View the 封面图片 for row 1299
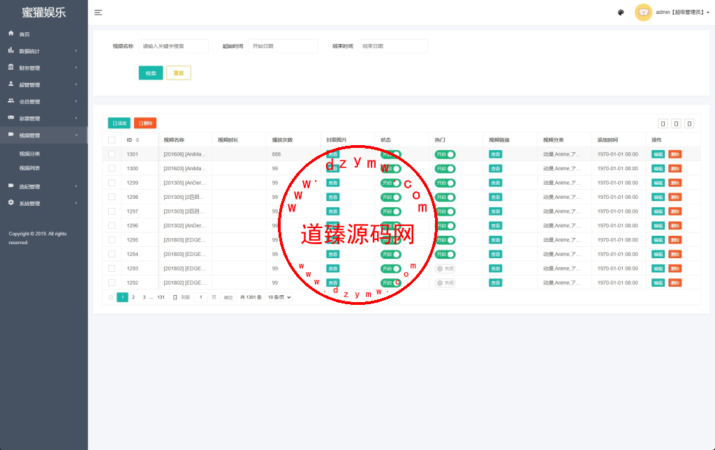 333,183
